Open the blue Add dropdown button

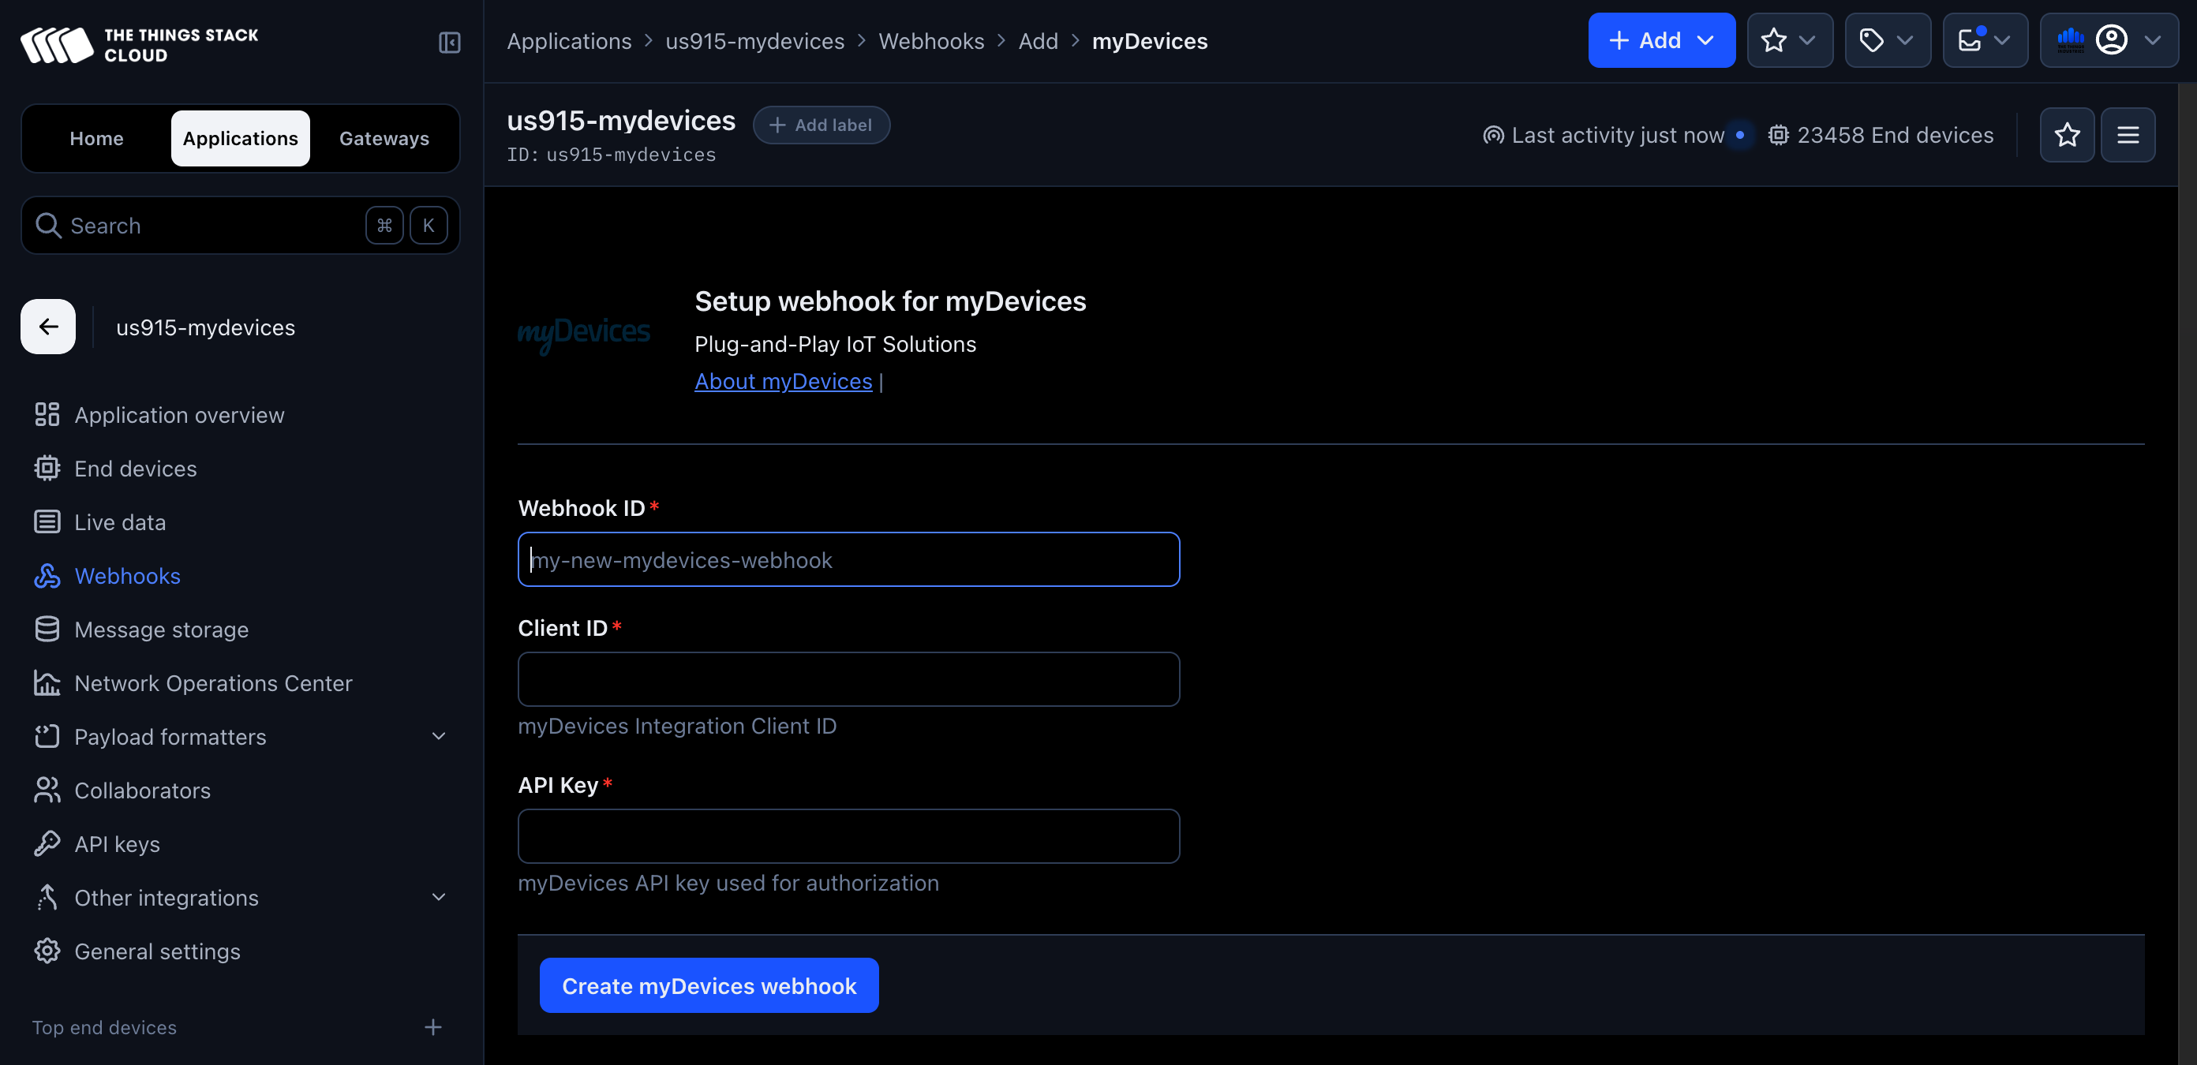coord(1660,40)
